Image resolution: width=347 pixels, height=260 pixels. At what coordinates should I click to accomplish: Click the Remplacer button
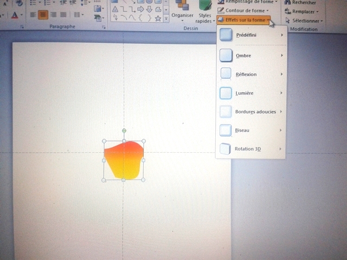303,11
